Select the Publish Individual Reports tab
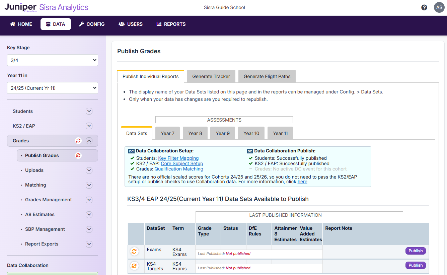447x275 pixels. coord(151,76)
